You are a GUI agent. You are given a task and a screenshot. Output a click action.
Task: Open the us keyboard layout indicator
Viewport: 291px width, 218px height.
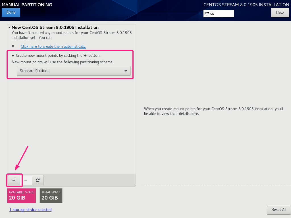point(219,14)
